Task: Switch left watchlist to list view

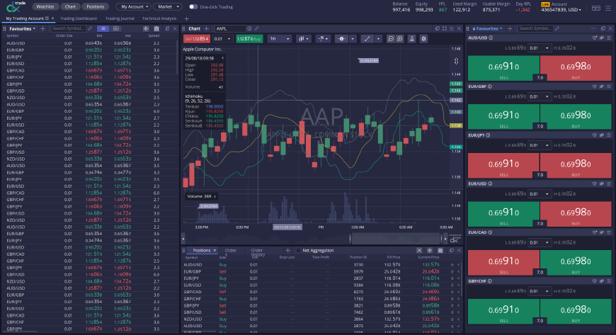Action: 103,29
